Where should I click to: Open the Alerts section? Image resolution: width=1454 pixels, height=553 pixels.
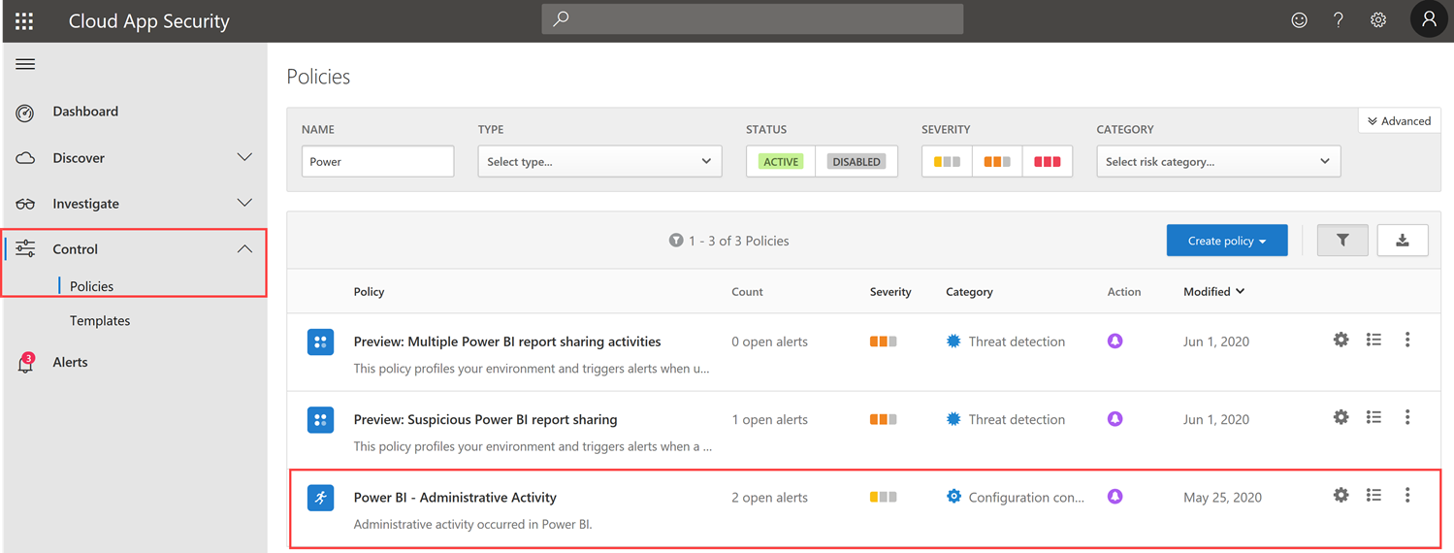tap(70, 362)
